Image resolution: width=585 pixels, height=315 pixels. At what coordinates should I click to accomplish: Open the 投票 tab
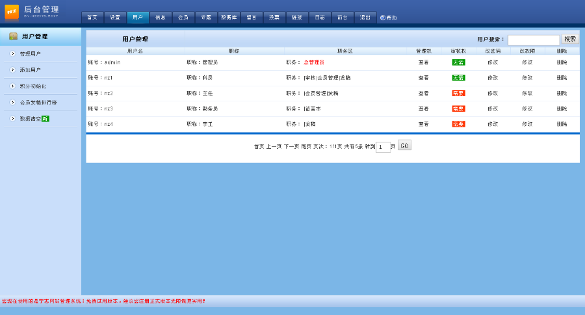click(x=274, y=18)
